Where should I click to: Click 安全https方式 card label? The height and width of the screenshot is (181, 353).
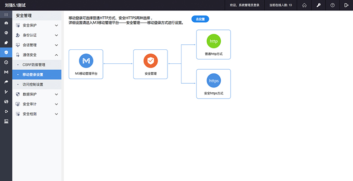pos(214,93)
